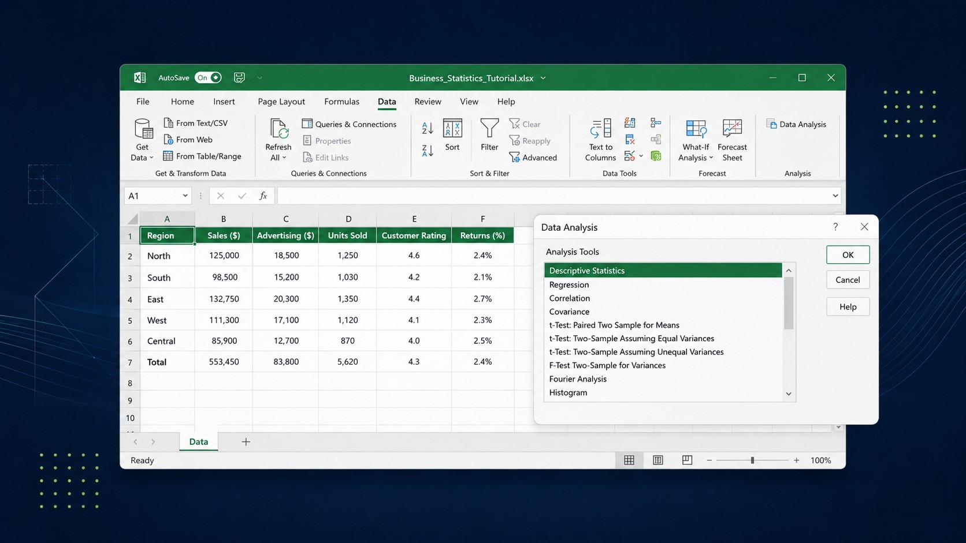
Task: Select column C header
Action: point(286,219)
